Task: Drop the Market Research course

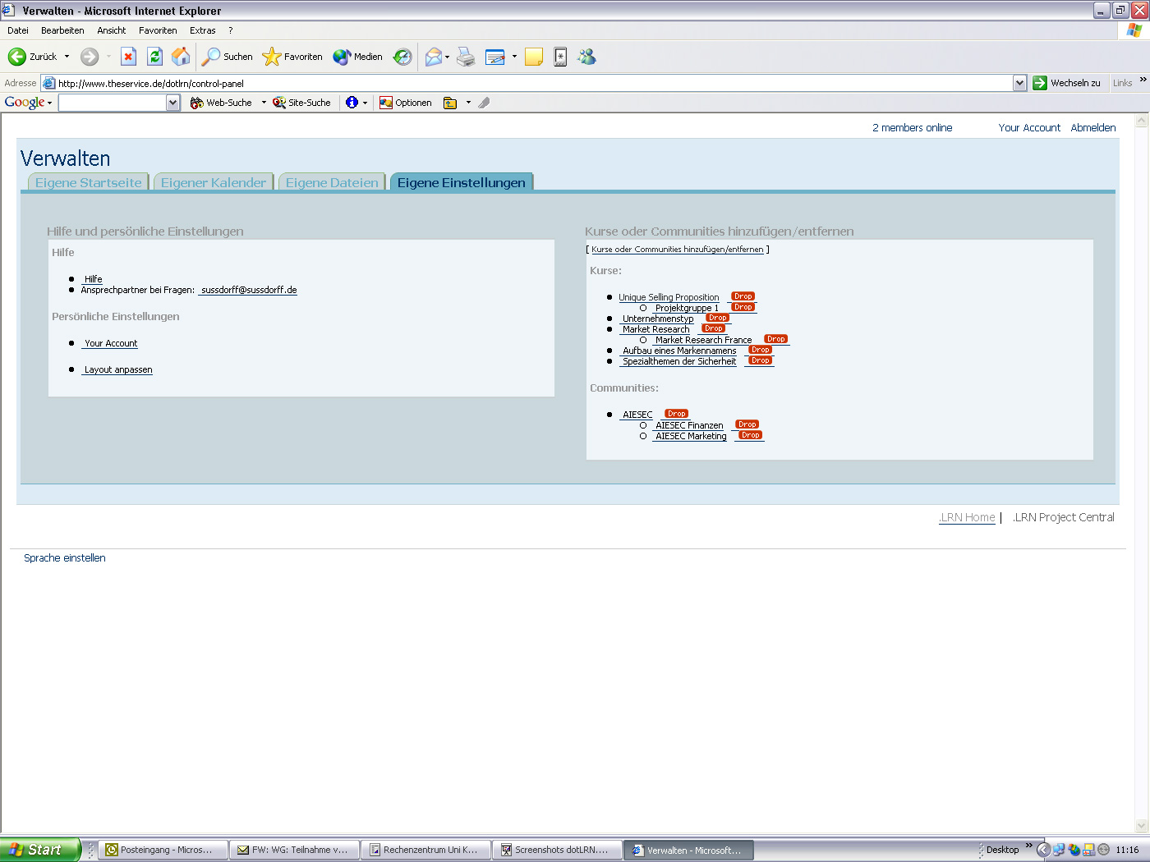Action: pyautogui.click(x=714, y=328)
